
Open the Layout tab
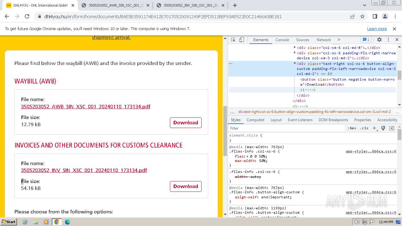276,120
